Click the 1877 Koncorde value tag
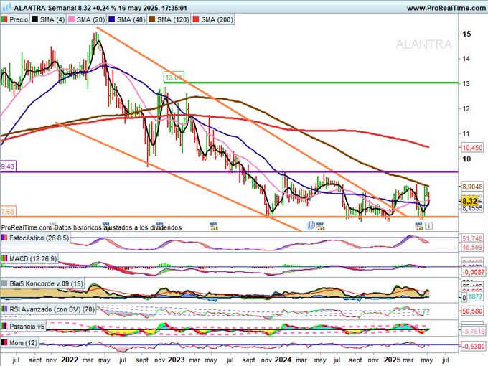This screenshot has height=366, width=488. 476,297
